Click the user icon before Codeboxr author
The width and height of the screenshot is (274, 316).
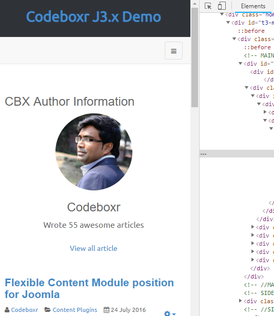click(7, 310)
